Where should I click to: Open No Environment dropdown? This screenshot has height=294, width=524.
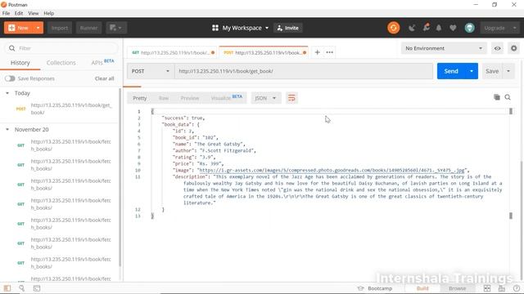(x=444, y=48)
